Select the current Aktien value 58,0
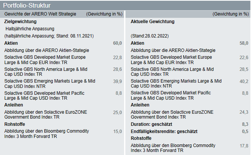The height and width of the screenshot is (155, 252). pyautogui.click(x=244, y=43)
